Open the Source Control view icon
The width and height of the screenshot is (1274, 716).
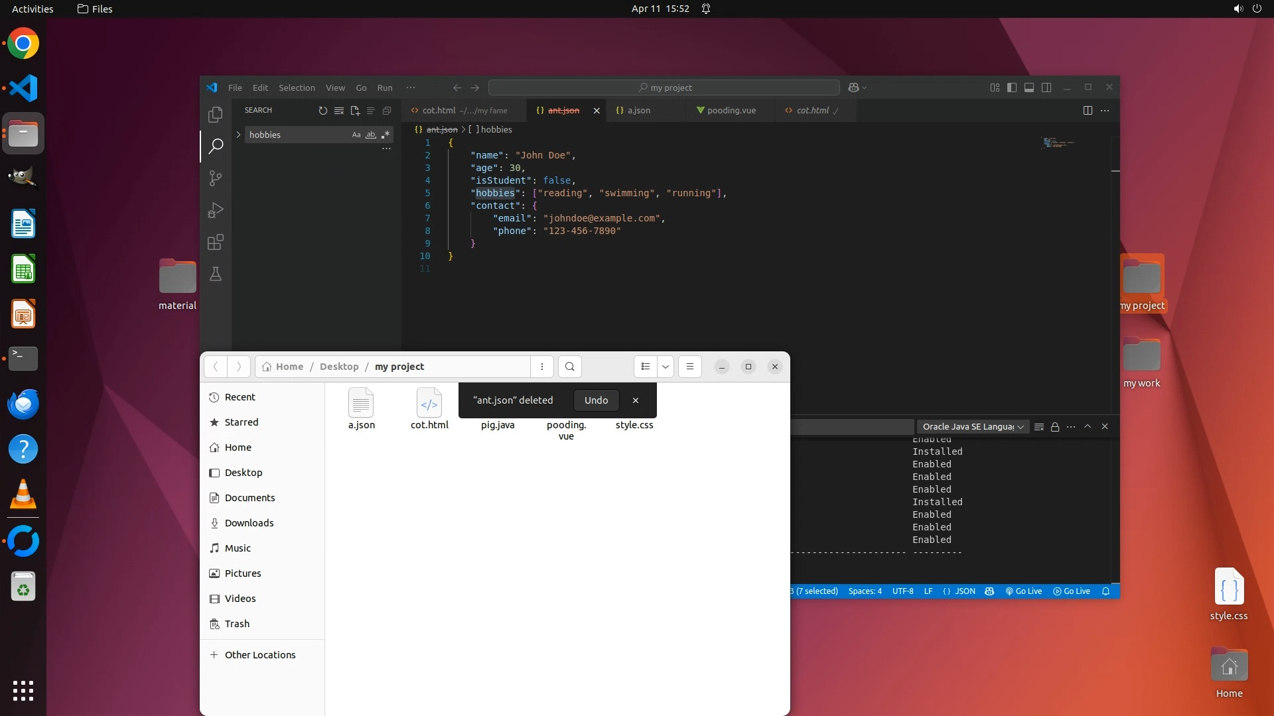215,178
